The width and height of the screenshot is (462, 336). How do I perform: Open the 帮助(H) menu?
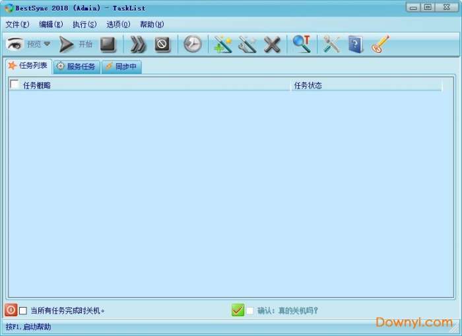152,24
